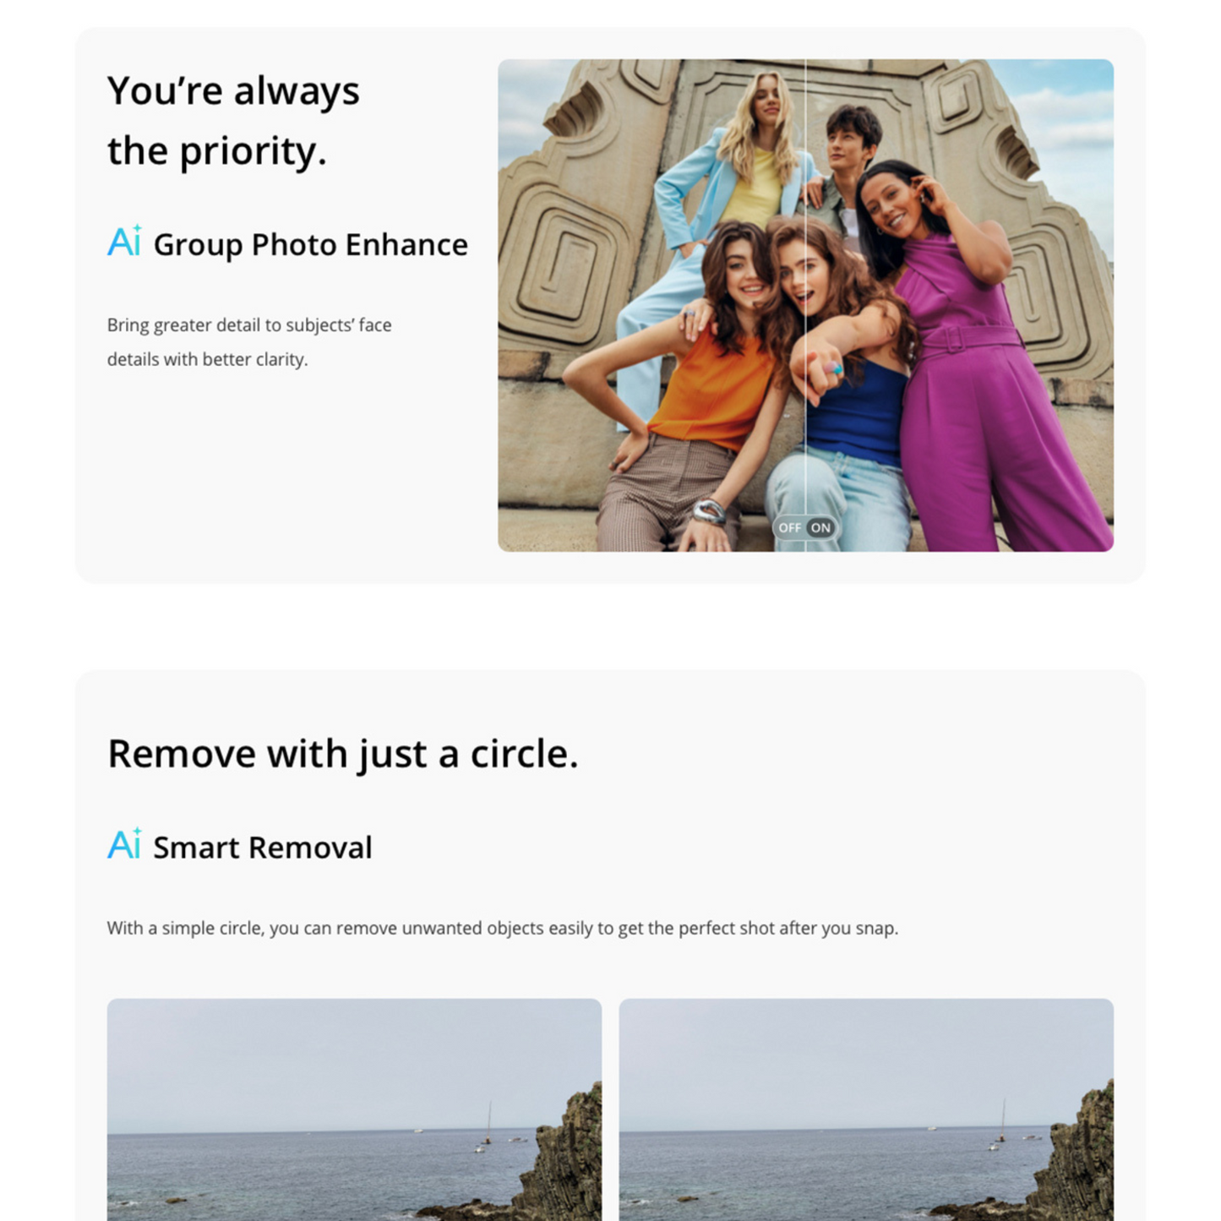Viewport: 1221px width, 1221px height.
Task: Click the AI icon beside Smart Removal
Action: point(124,844)
